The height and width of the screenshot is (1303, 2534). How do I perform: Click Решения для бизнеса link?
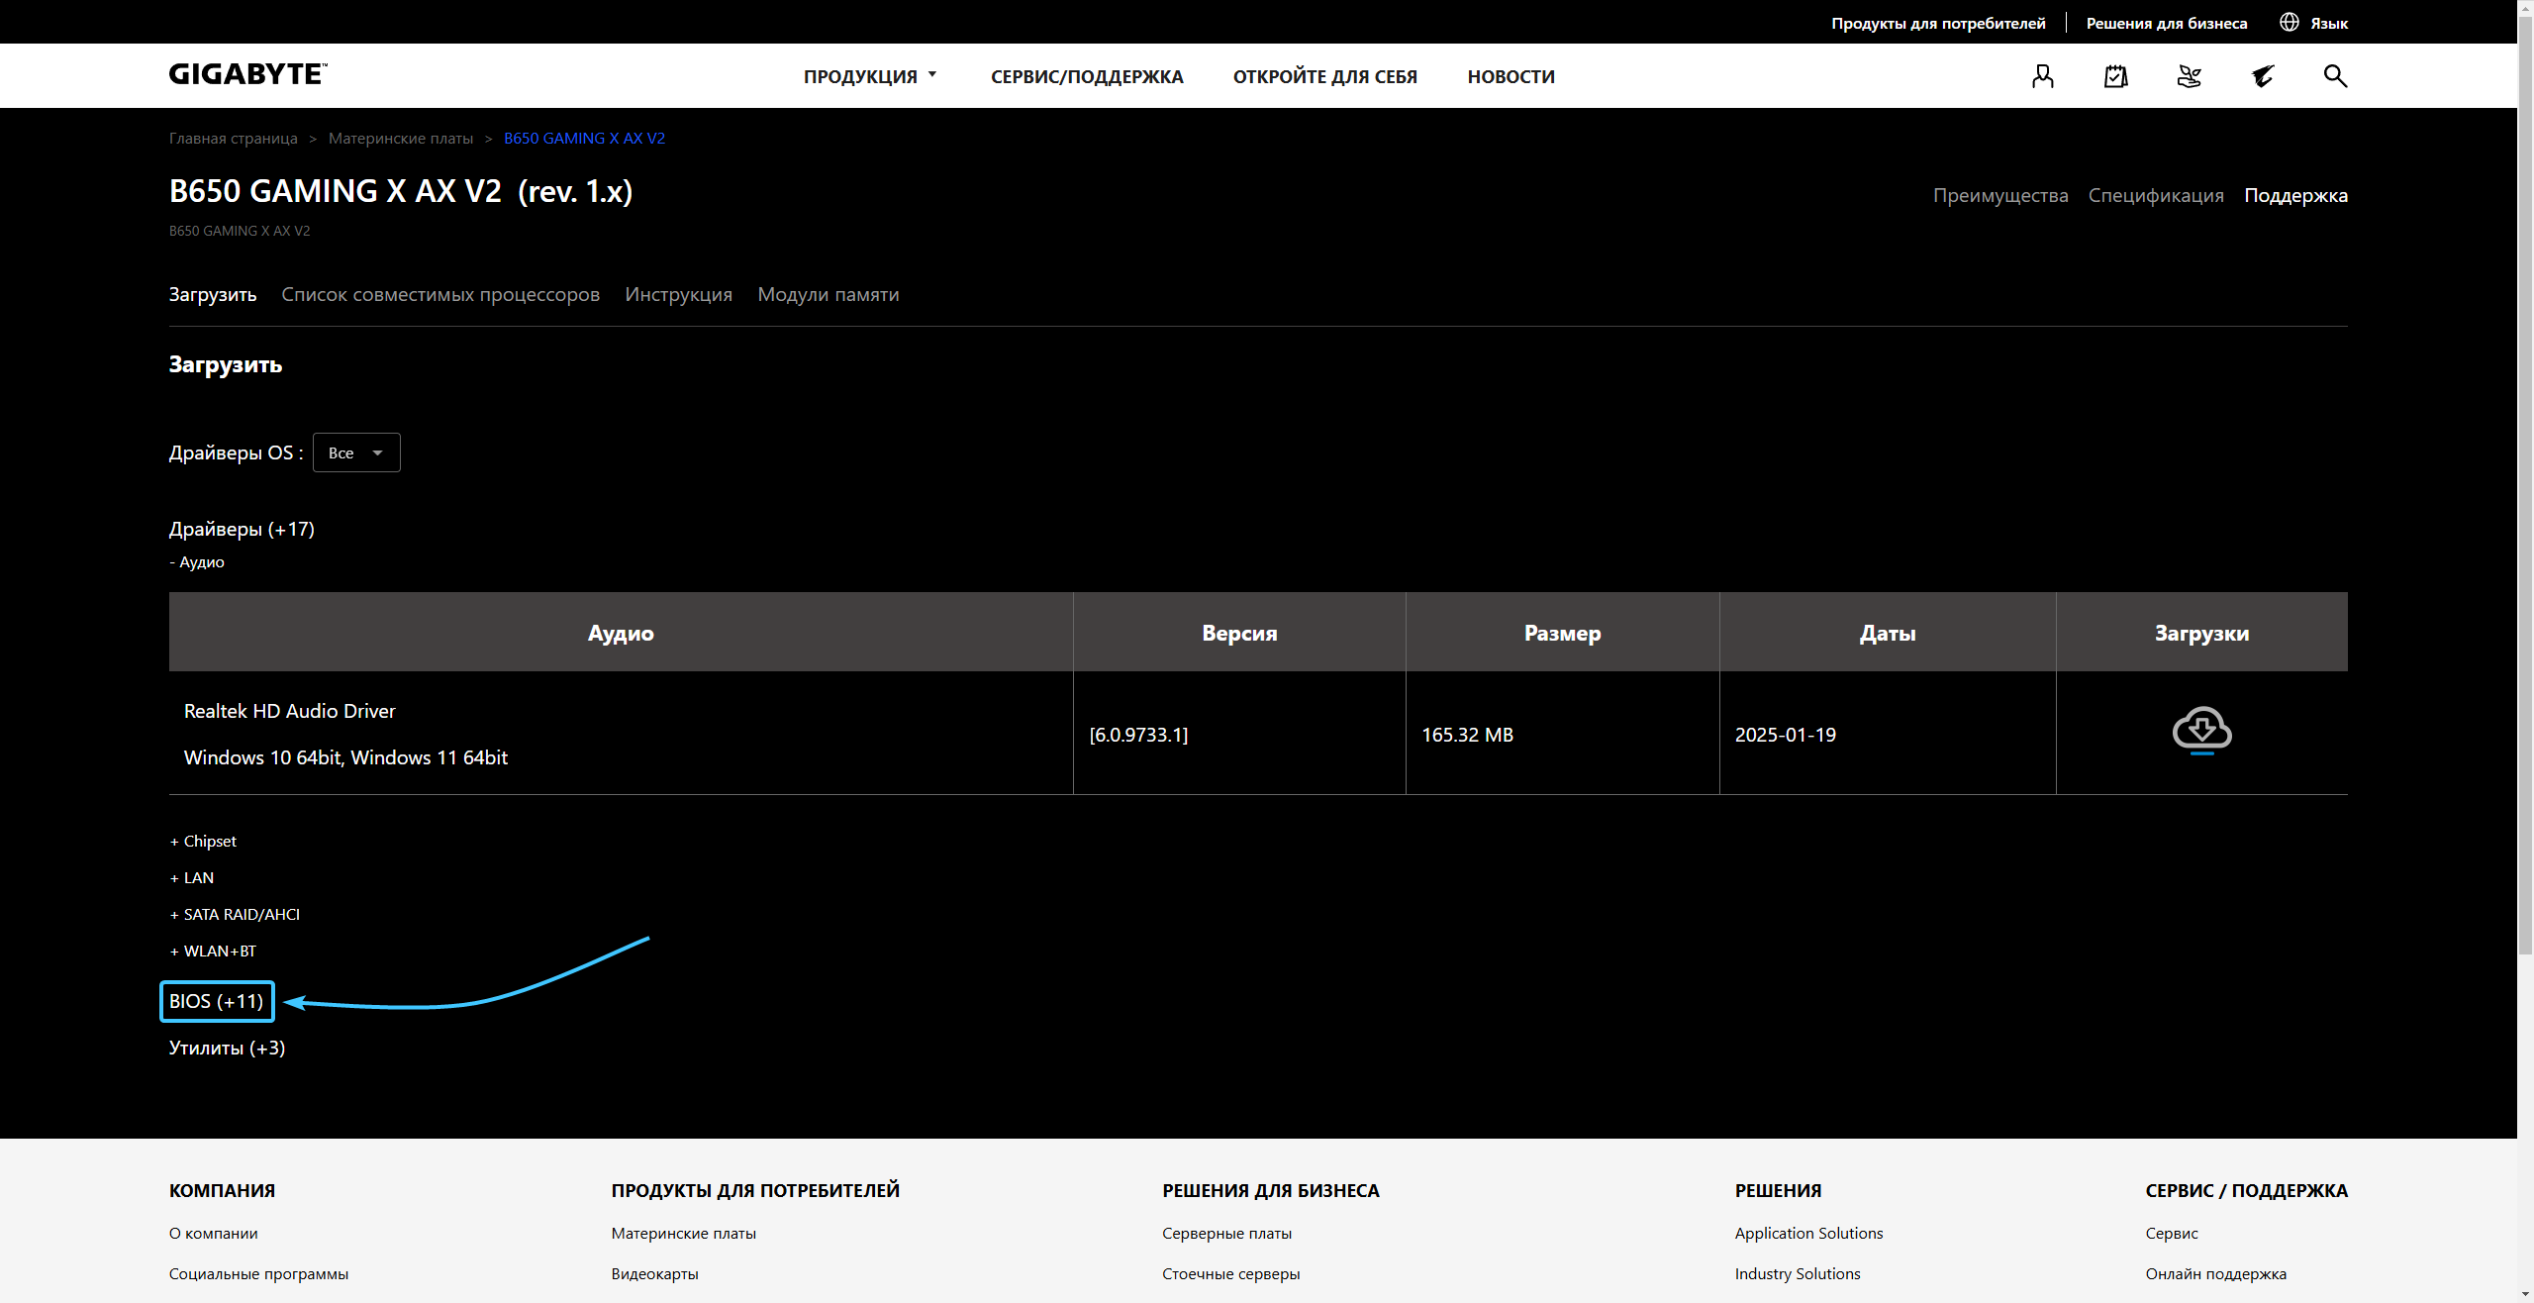tap(2166, 23)
